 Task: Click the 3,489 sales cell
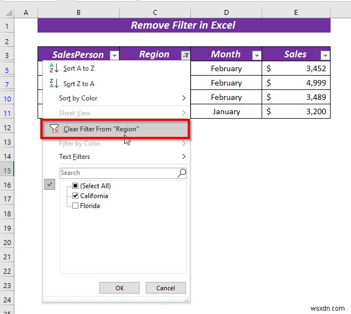coord(296,97)
